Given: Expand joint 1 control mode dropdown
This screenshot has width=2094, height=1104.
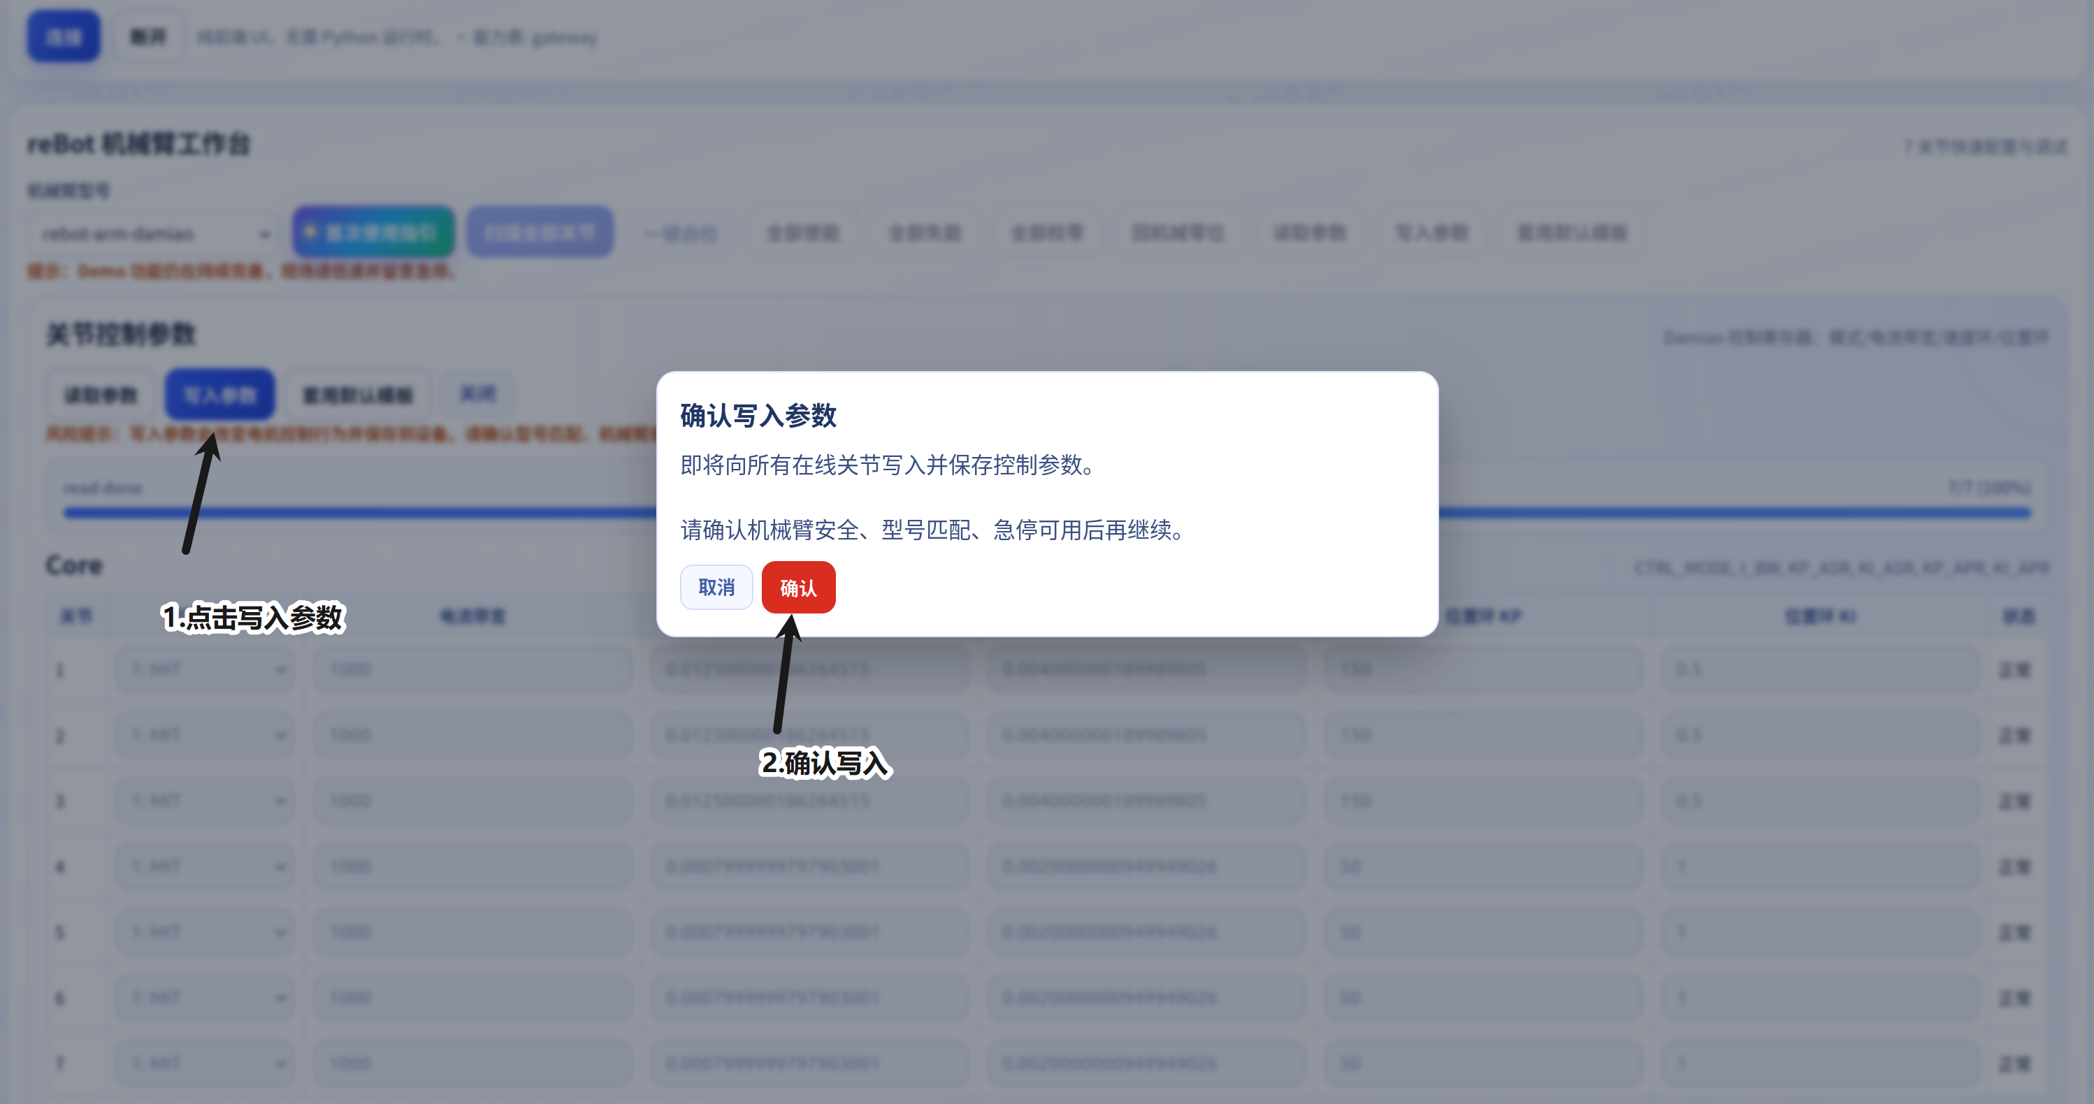Looking at the screenshot, I should 205,669.
